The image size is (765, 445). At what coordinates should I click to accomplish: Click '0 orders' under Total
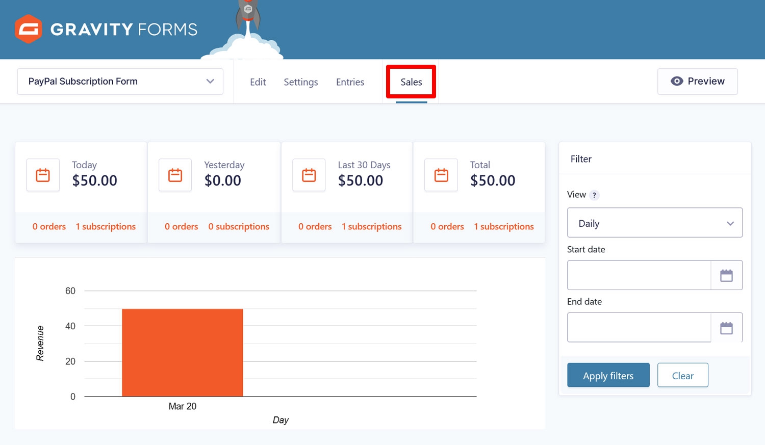click(x=447, y=226)
